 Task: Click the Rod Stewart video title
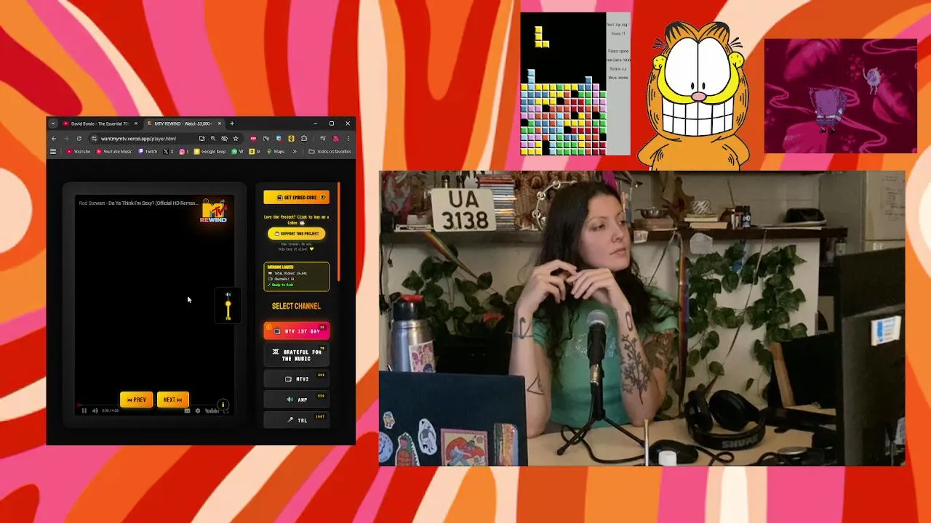[x=137, y=203]
